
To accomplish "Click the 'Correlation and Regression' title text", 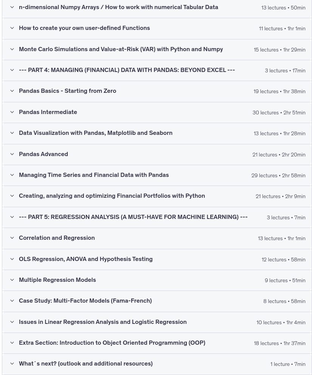I will point(57,238).
